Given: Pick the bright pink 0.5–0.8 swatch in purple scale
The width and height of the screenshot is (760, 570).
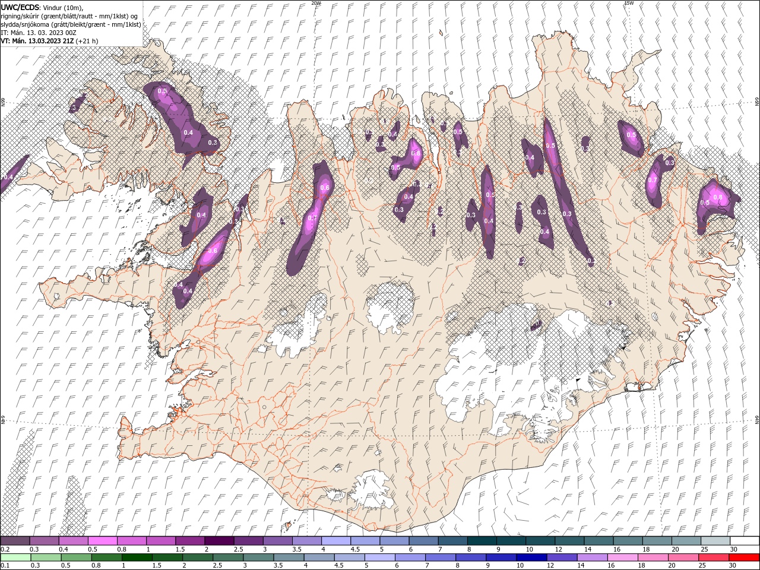Looking at the screenshot, I should click(103, 541).
